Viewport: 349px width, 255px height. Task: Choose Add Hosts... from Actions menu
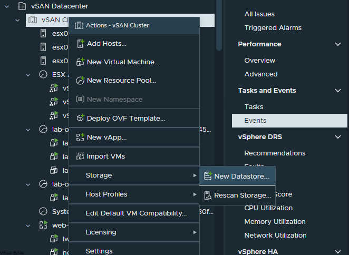134,44
